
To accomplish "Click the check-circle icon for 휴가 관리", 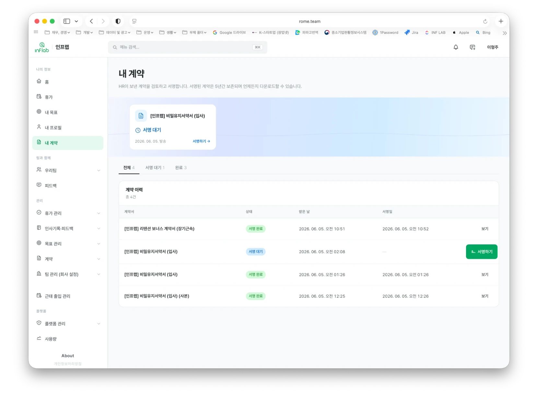I will pos(39,212).
